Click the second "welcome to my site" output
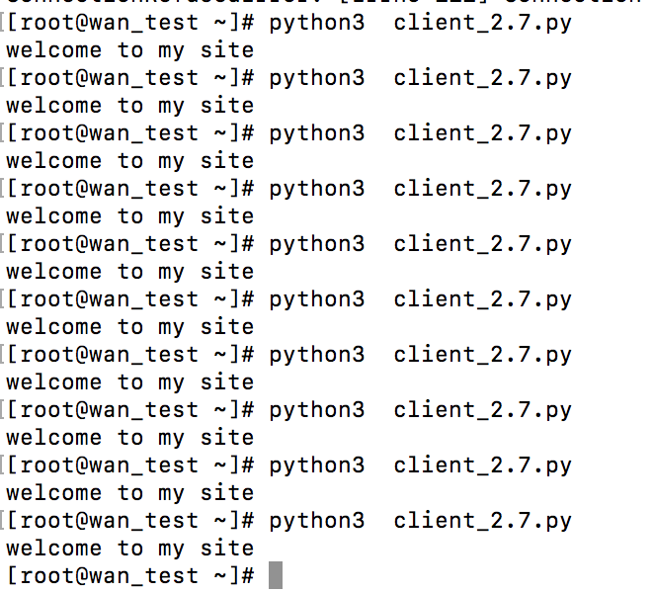Image resolution: width=654 pixels, height=593 pixels. coord(129,105)
